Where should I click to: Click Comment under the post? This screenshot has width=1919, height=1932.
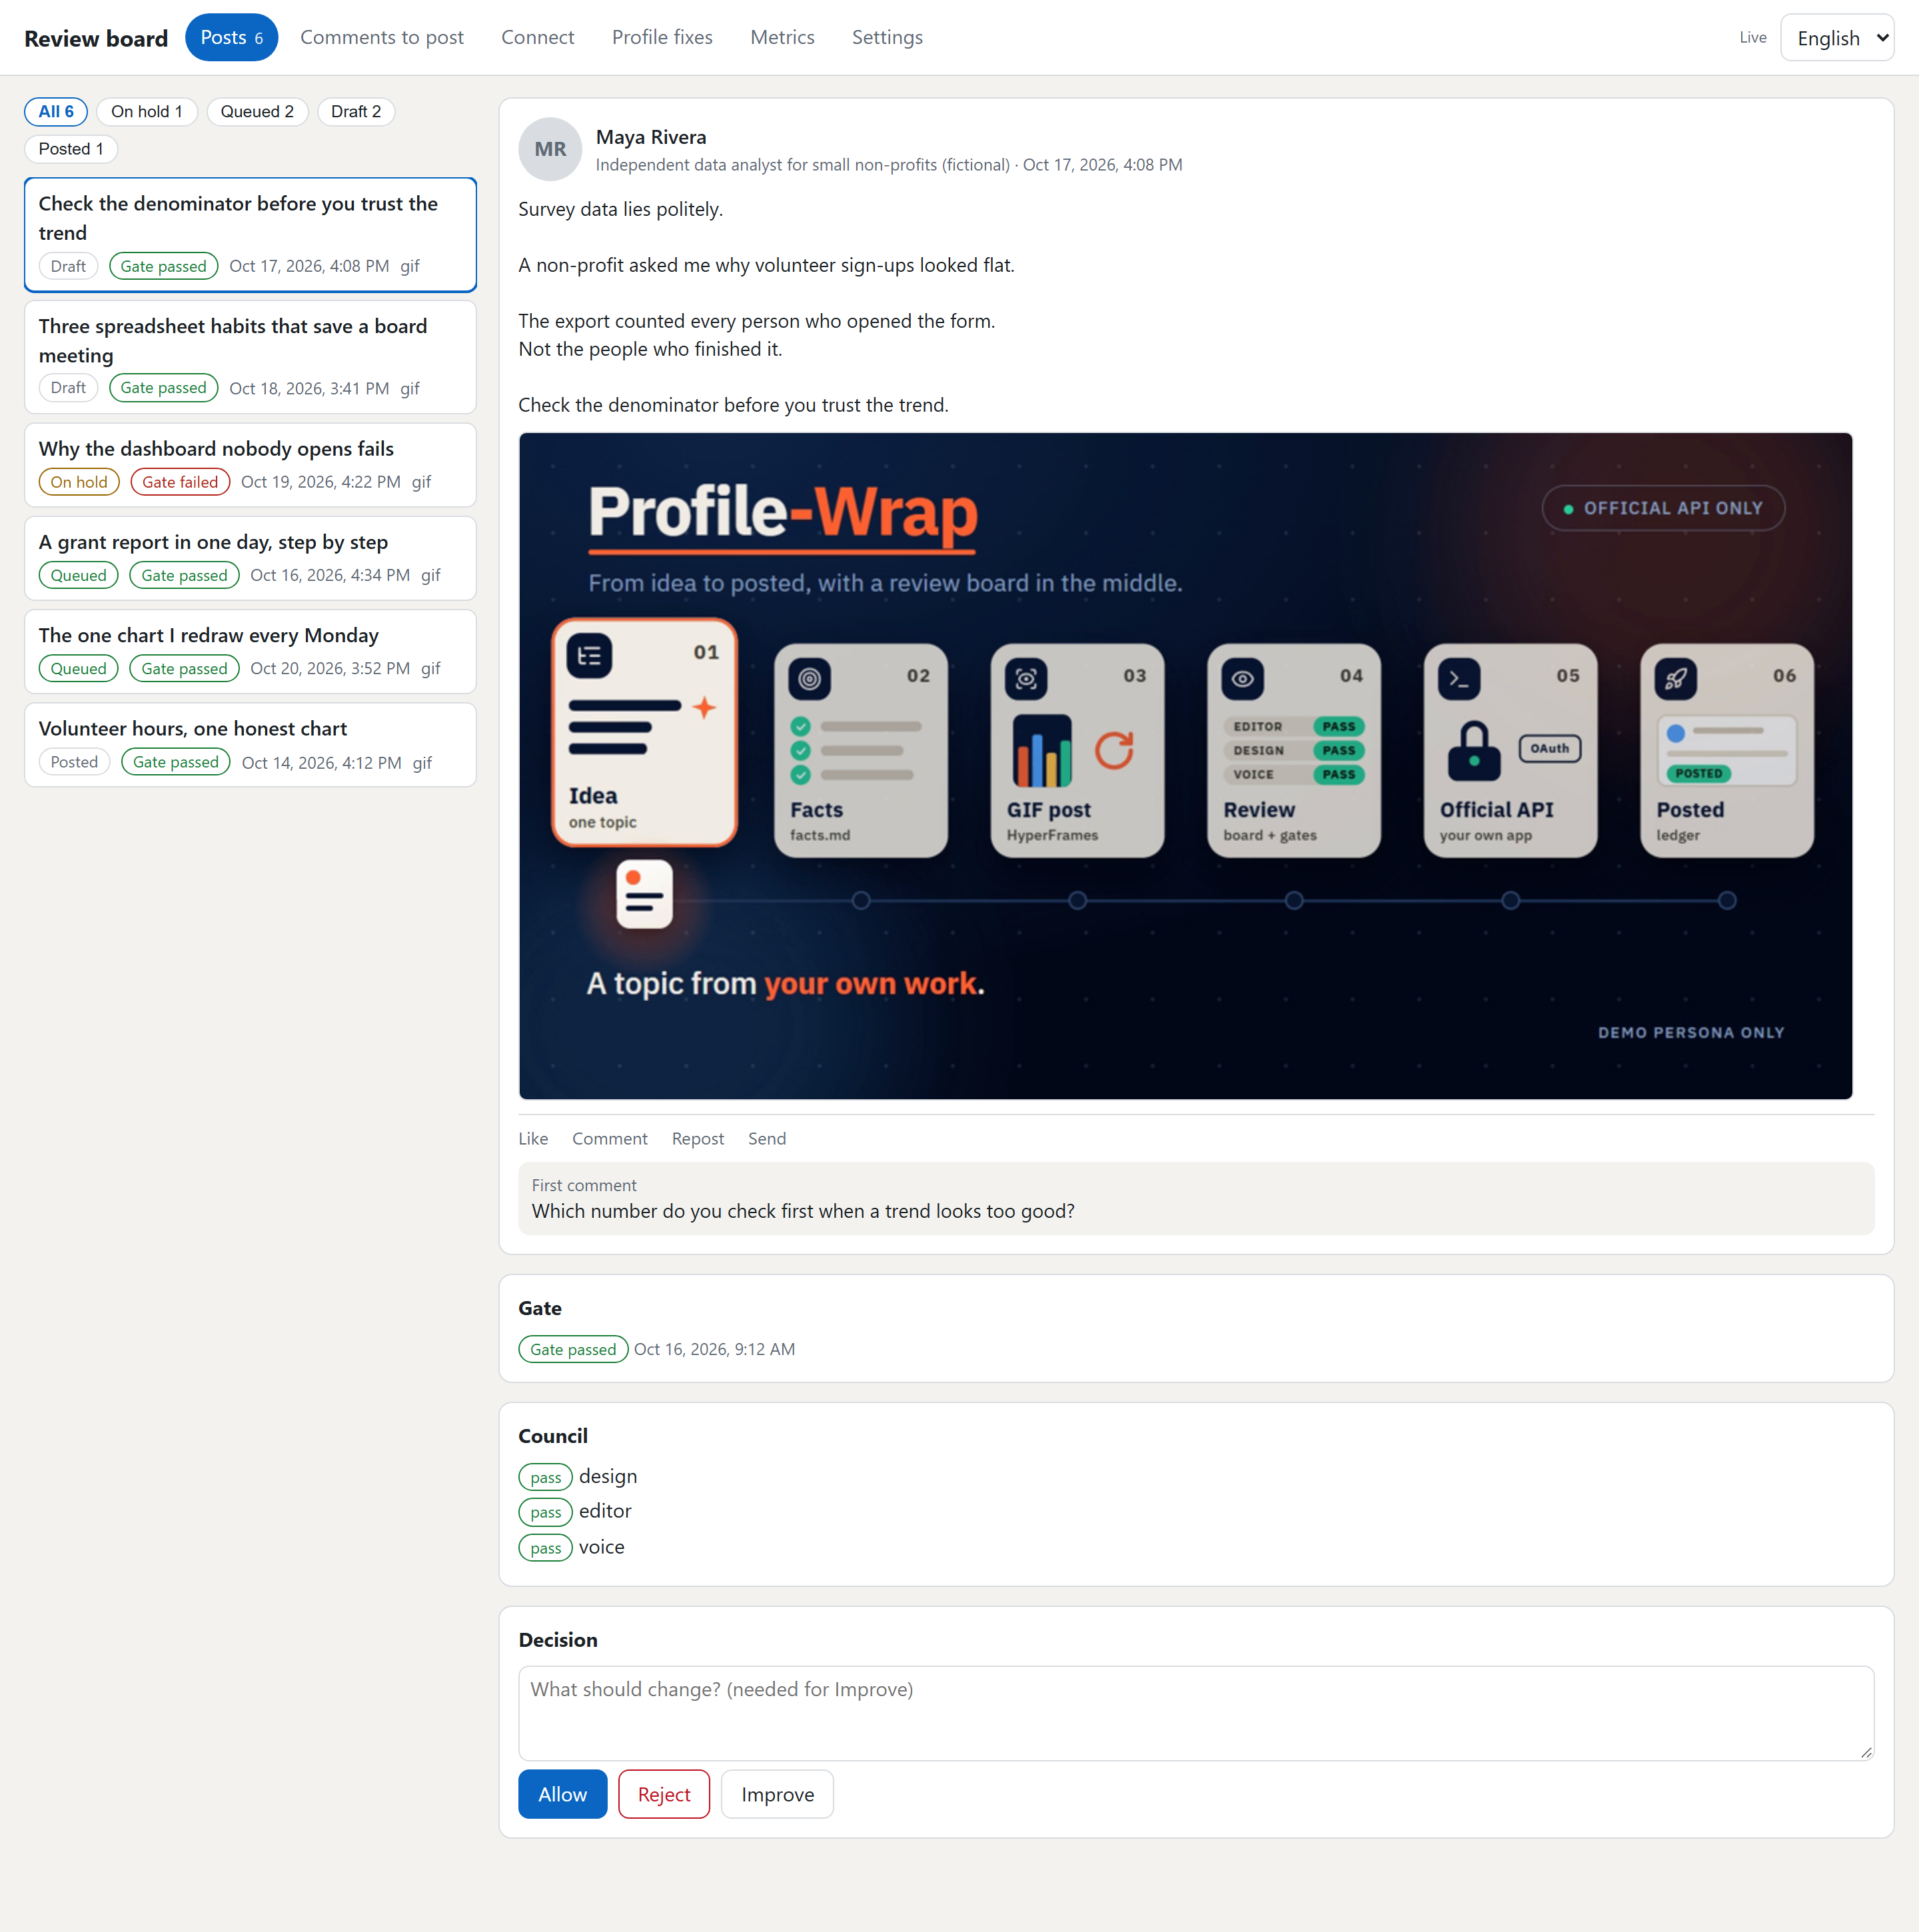(x=609, y=1138)
